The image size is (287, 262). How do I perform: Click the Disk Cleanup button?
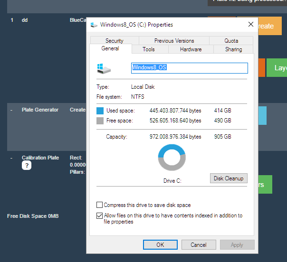(x=229, y=178)
